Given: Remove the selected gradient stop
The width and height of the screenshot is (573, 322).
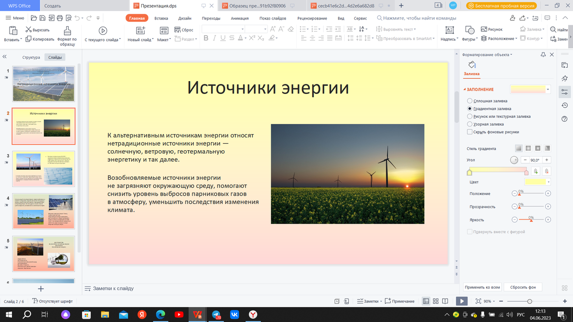Looking at the screenshot, I should pyautogui.click(x=547, y=171).
